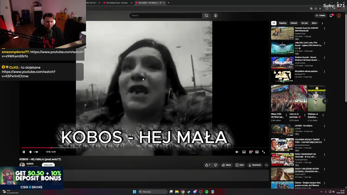The image size is (347, 195).
Task: Toggle the autoplay switch in the player
Action: click(237, 152)
